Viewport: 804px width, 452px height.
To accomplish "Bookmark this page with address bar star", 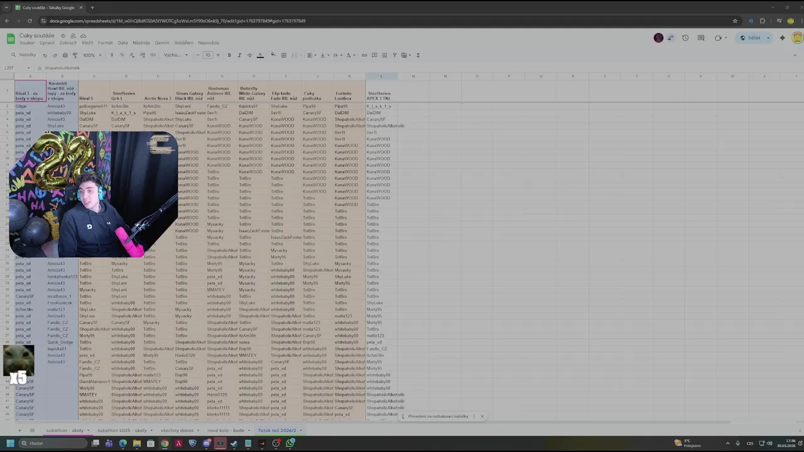I will pyautogui.click(x=735, y=21).
